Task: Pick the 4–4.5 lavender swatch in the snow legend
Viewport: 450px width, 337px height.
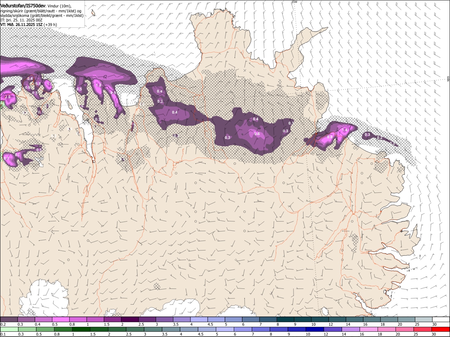Action: 199,319
